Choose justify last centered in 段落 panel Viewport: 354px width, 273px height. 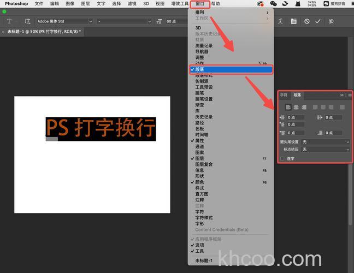coord(323,107)
